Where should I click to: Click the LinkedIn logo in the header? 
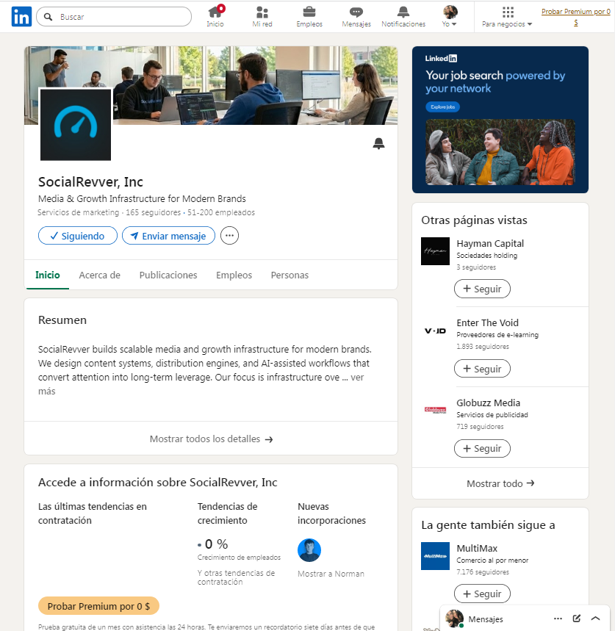click(21, 17)
